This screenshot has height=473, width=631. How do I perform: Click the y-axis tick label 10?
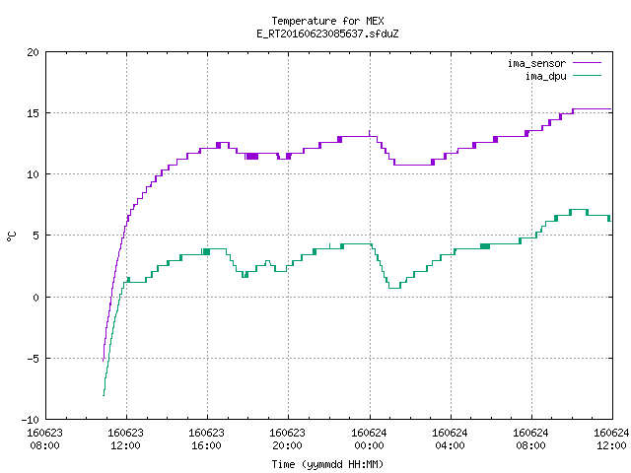(x=33, y=174)
